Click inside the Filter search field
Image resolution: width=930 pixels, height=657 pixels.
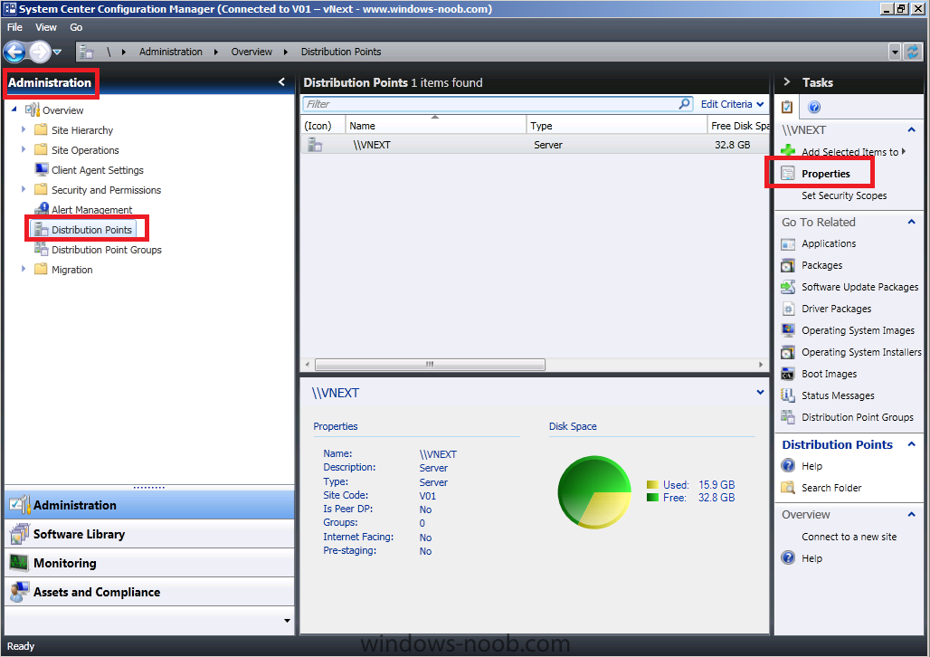click(490, 104)
